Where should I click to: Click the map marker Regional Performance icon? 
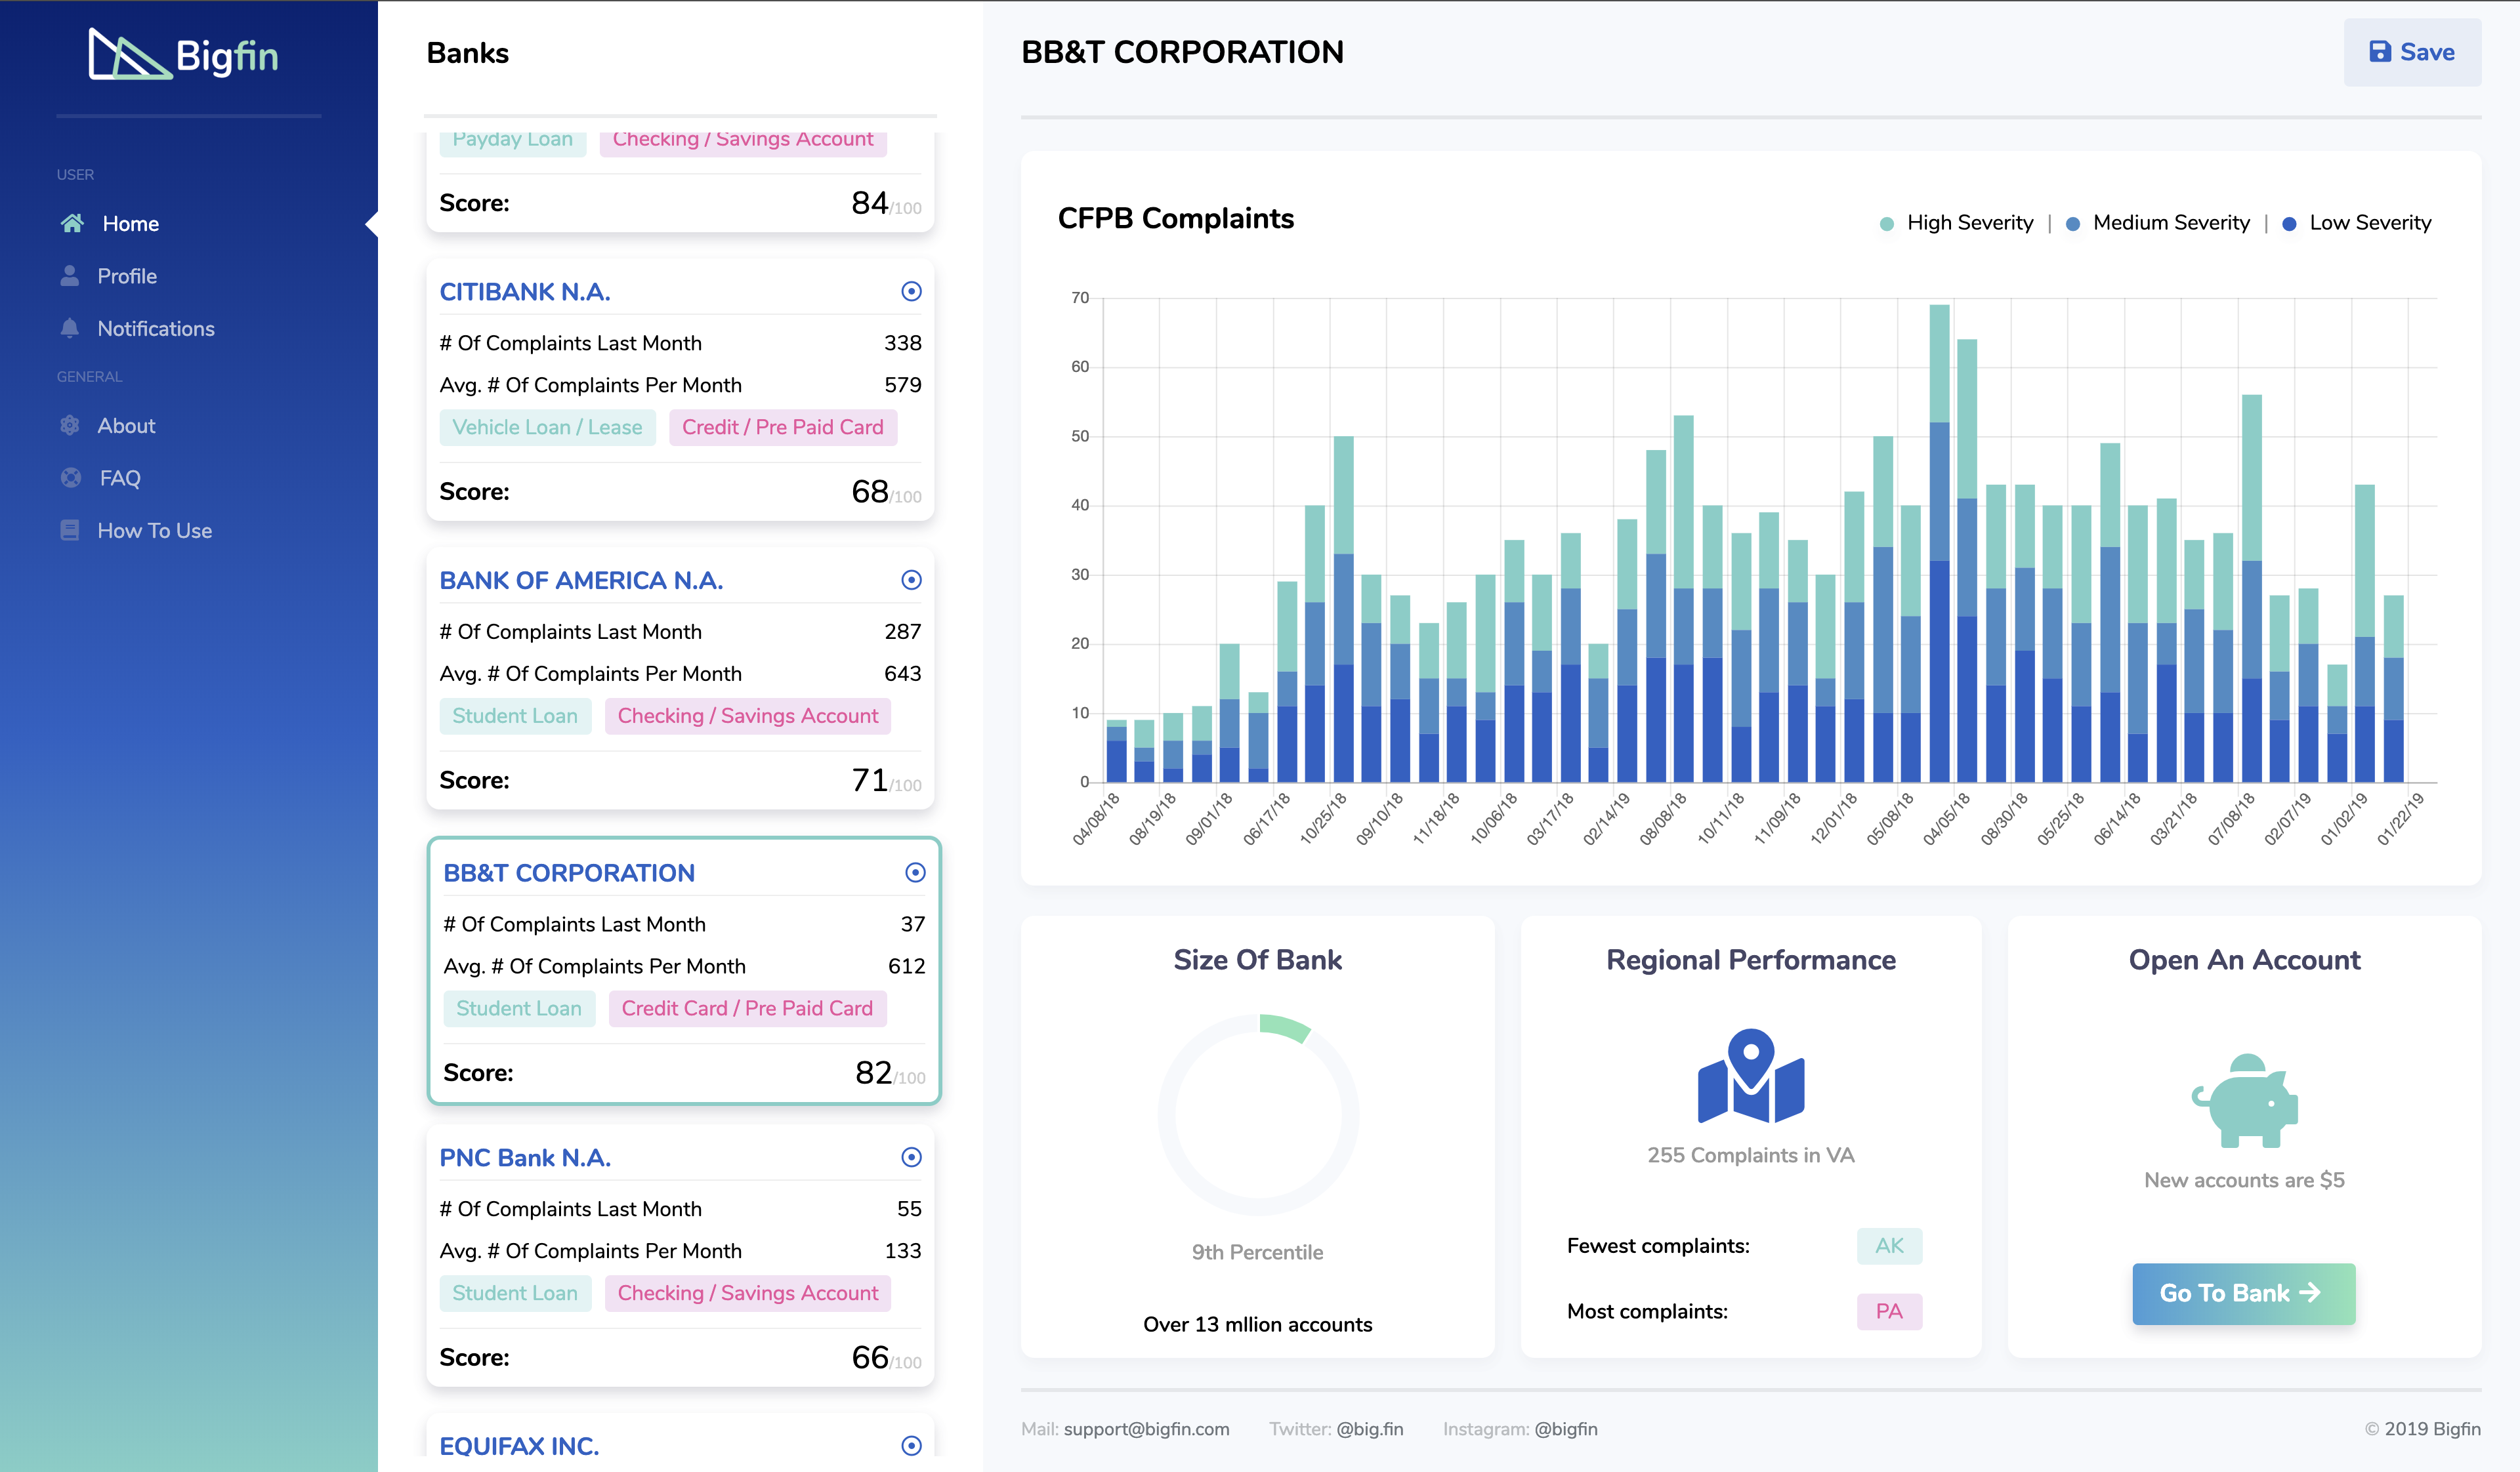1750,1076
